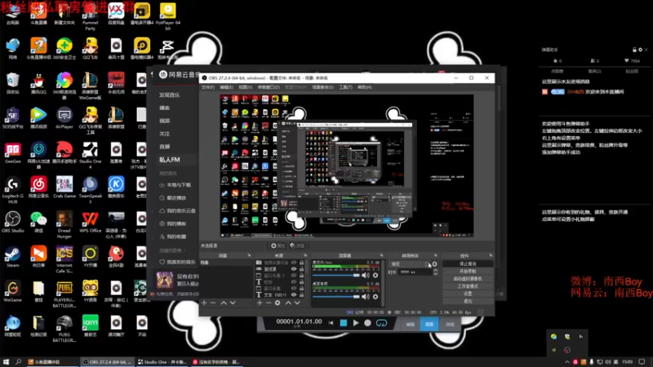
Task: Open settings gear for second mixer channel
Action: click(375, 297)
